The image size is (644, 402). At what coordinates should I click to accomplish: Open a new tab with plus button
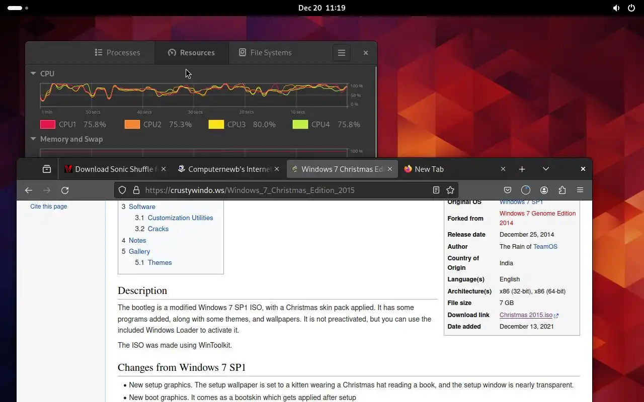click(522, 169)
